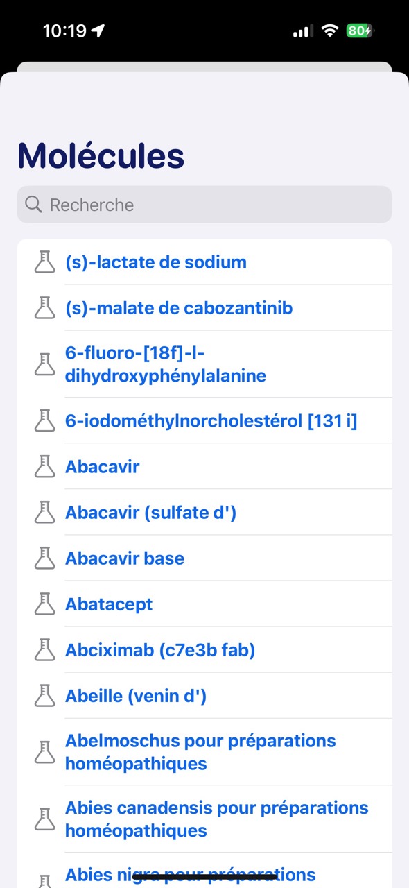Tap the flask icon for (s)-lactate de sodium
The height and width of the screenshot is (888, 409).
click(x=44, y=262)
